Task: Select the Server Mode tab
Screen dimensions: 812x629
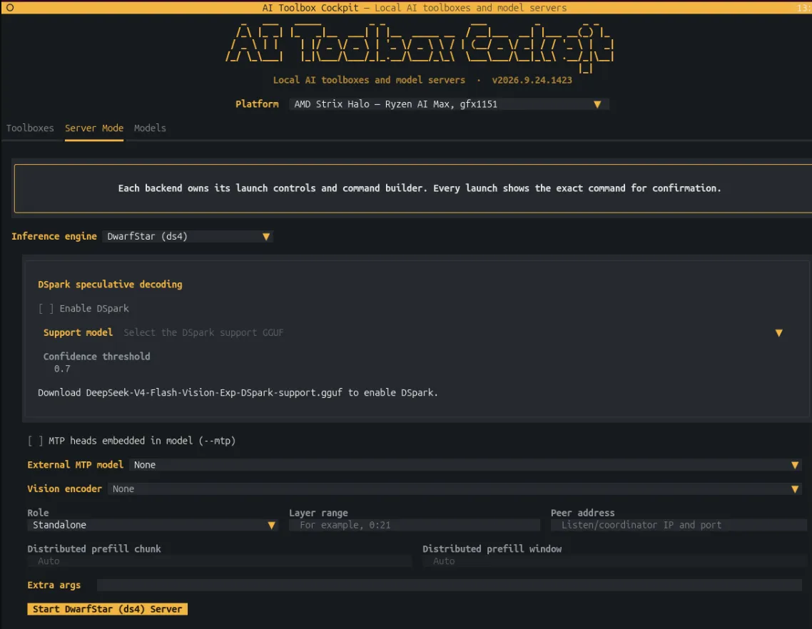Action: 93,128
